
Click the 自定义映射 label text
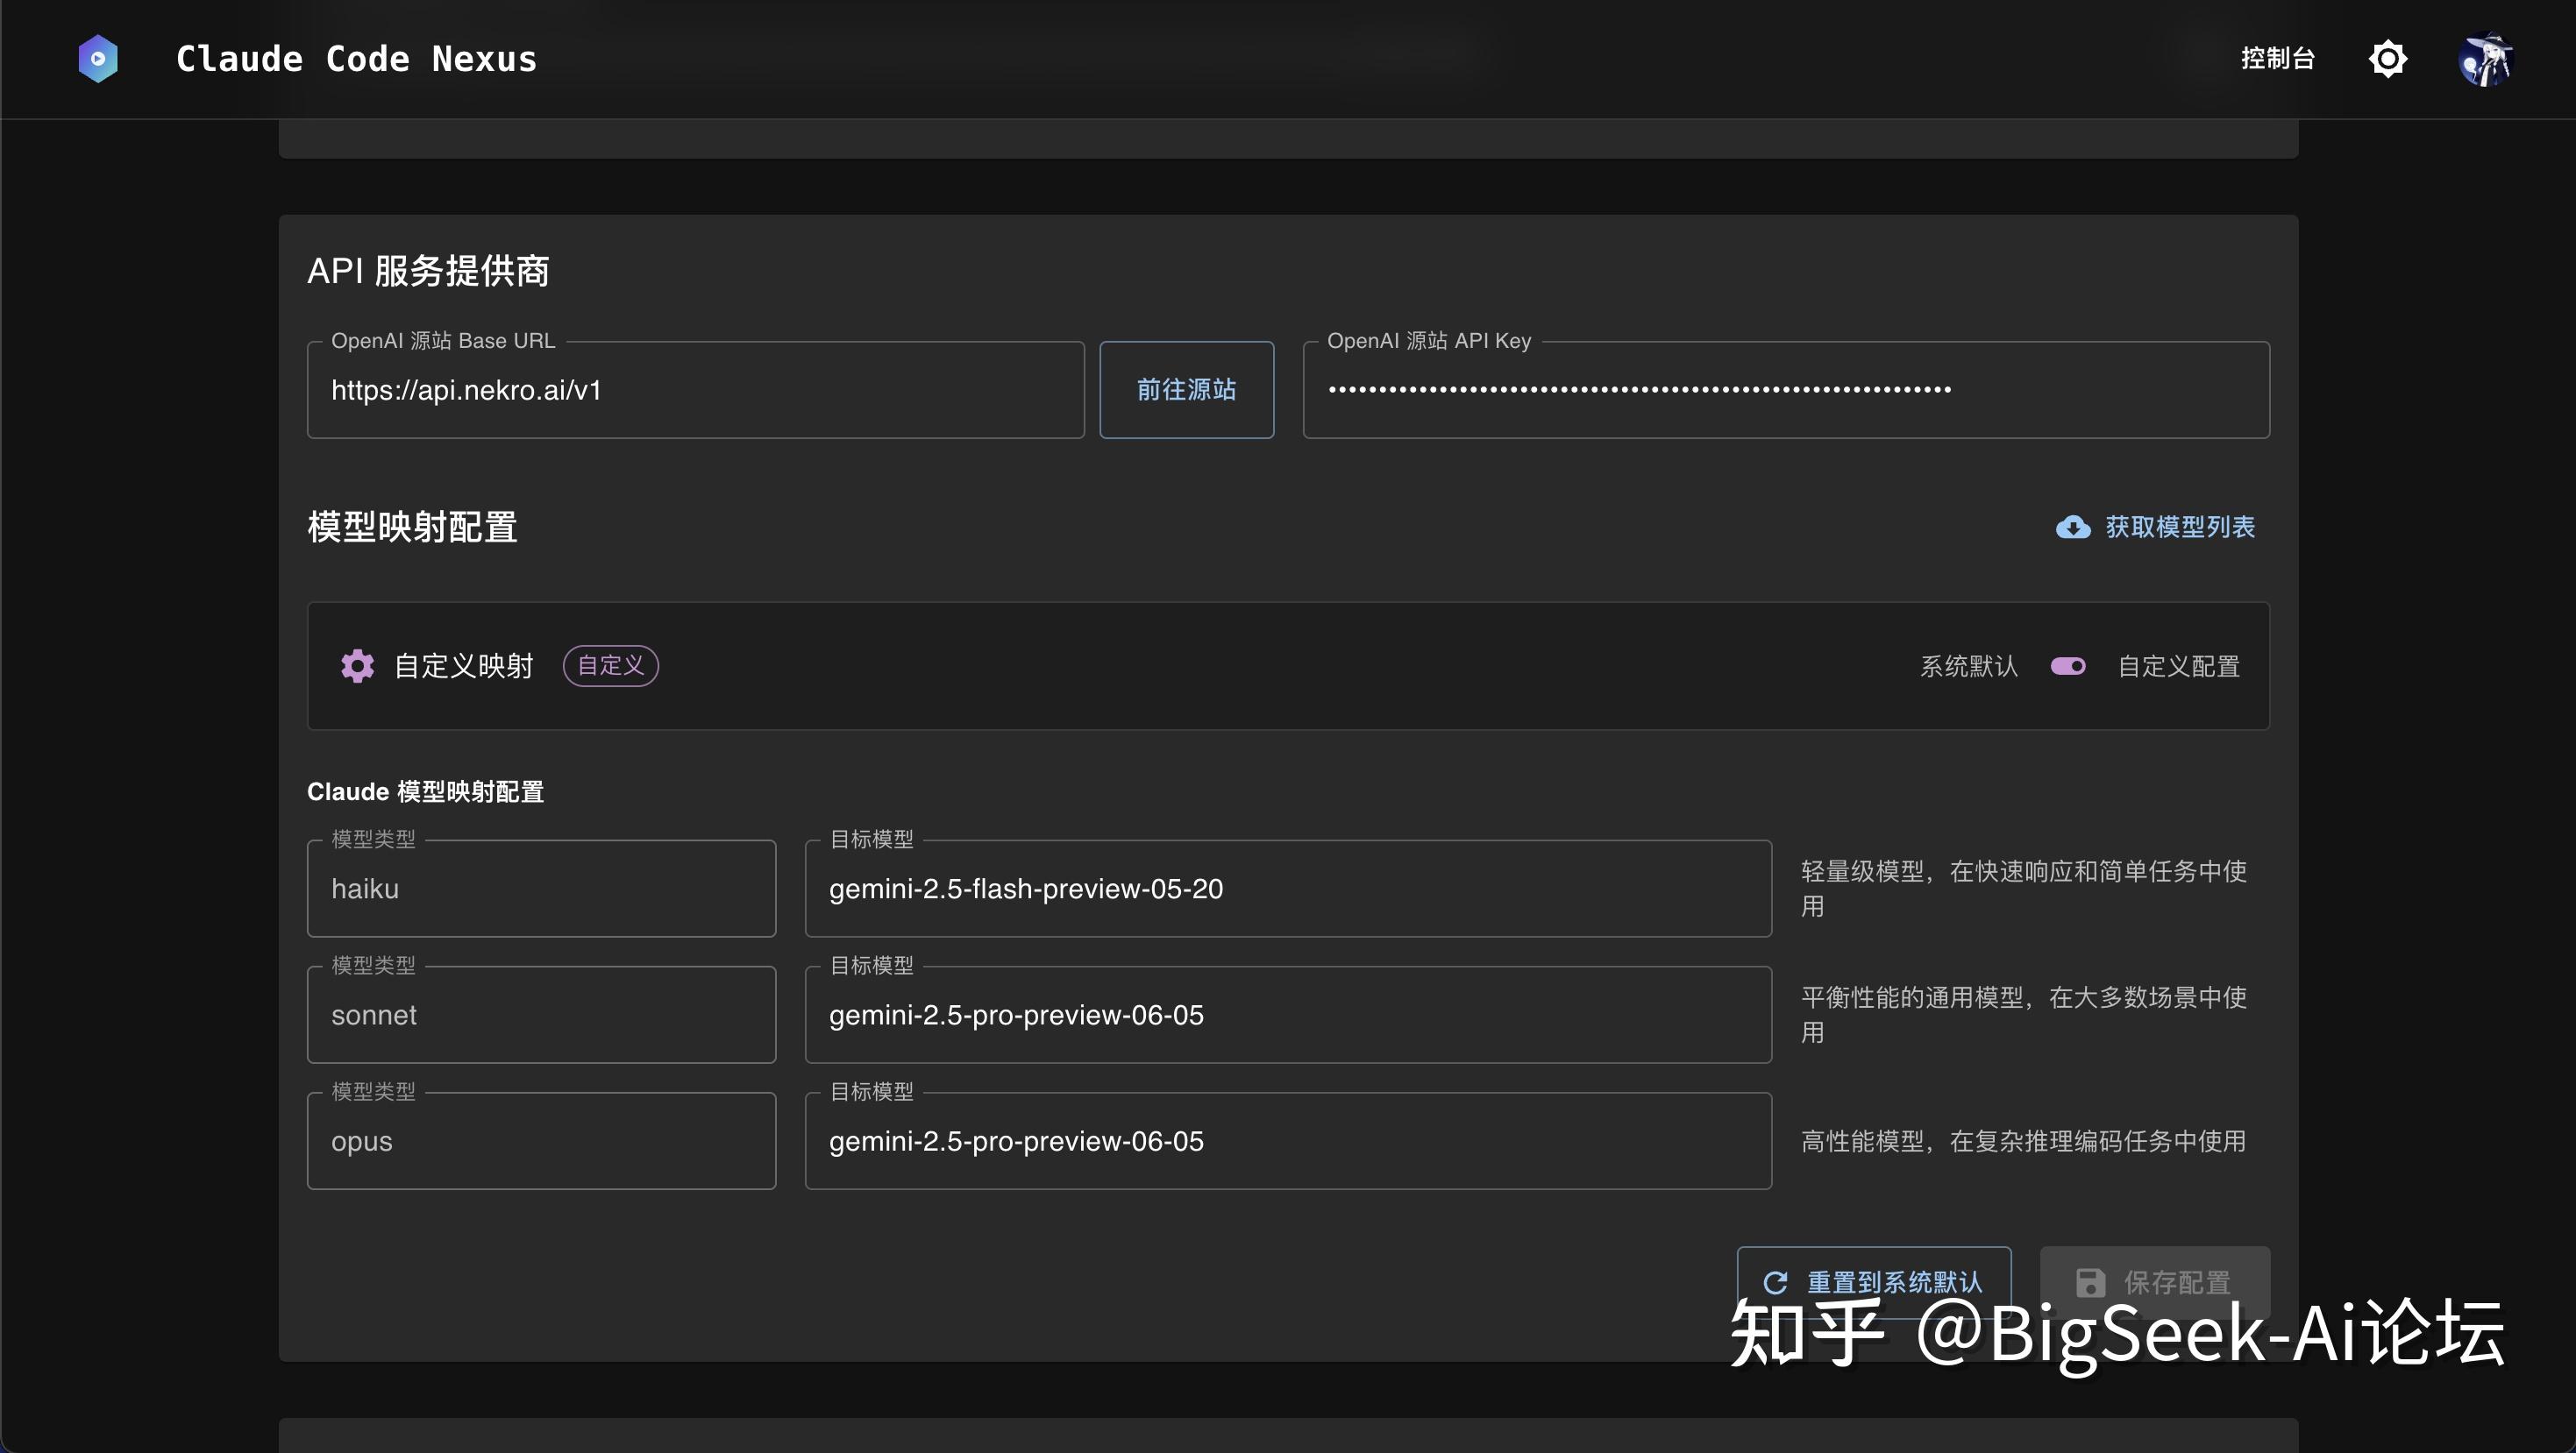tap(464, 665)
